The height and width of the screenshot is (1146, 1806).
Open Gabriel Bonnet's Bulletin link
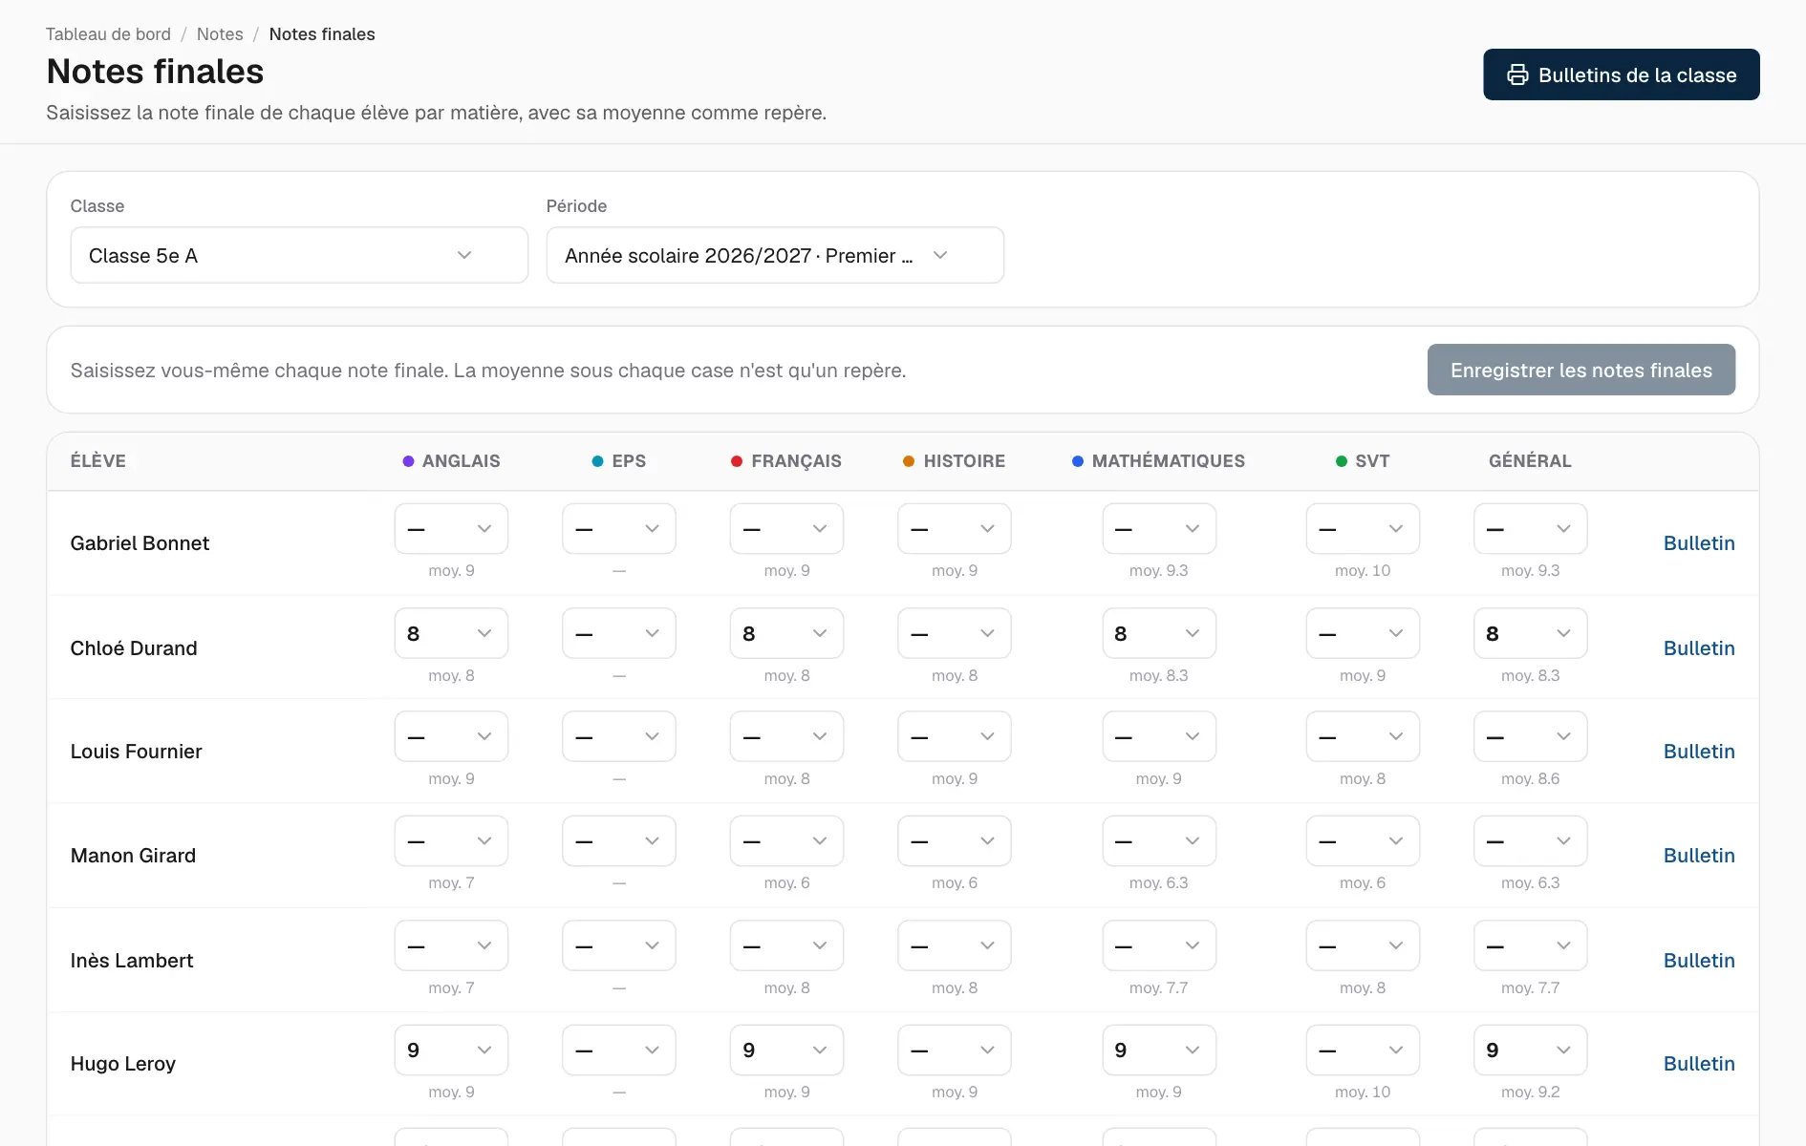coord(1699,542)
